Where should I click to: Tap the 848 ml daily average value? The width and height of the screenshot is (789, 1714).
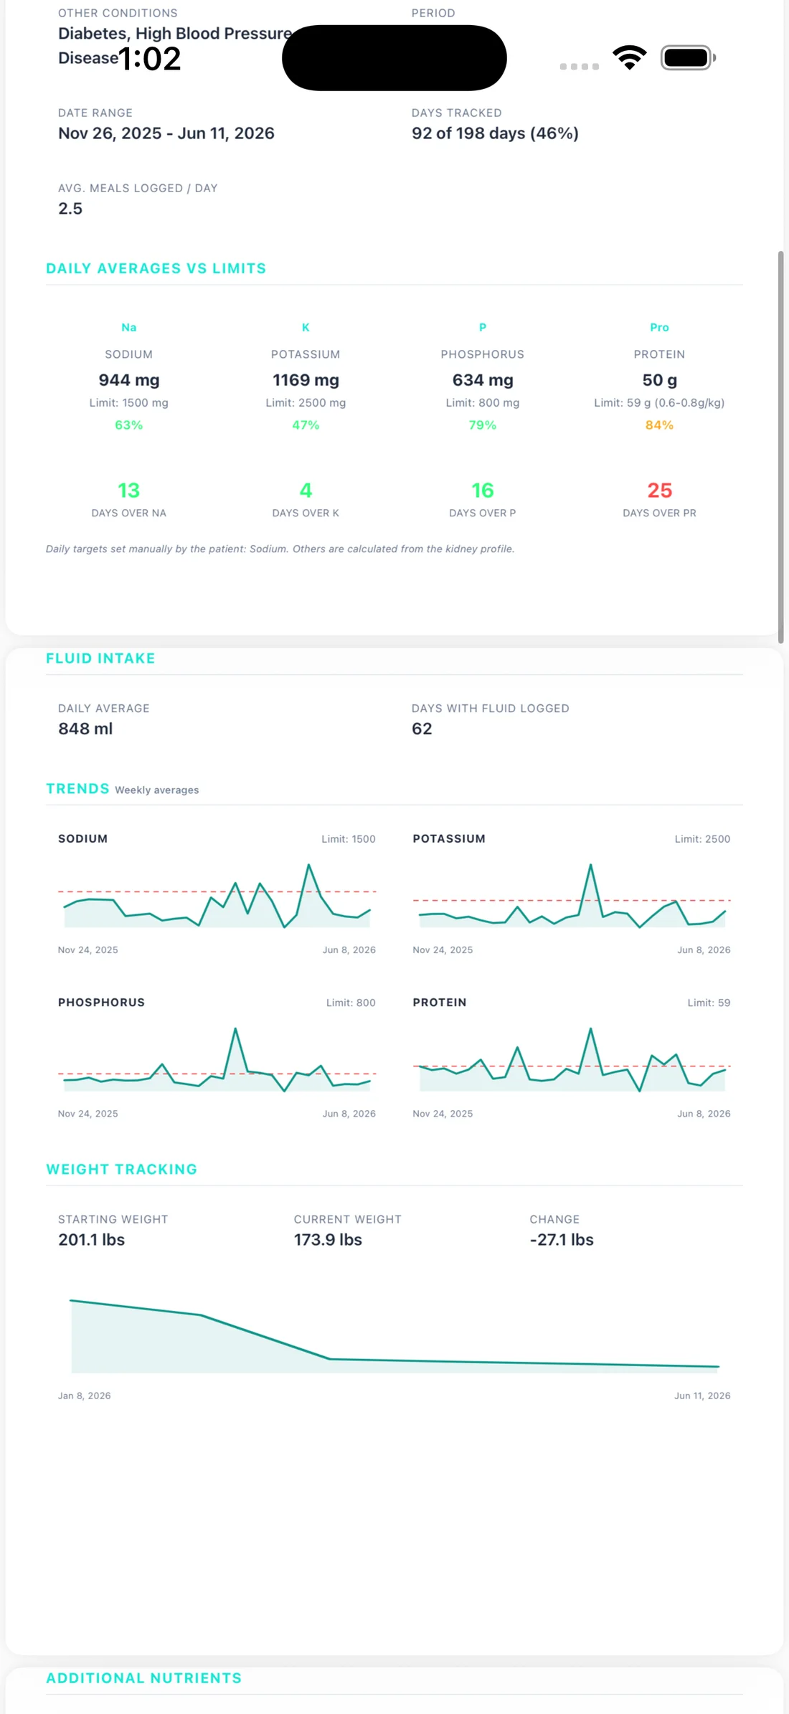pyautogui.click(x=85, y=729)
